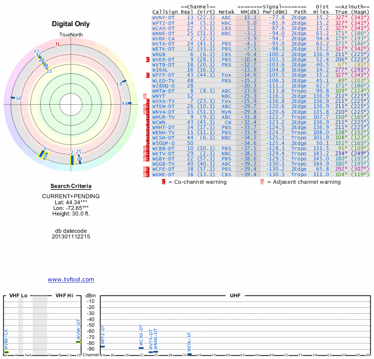Click the red N north marker on the radar
Viewport: 374px width, 359px height.
pyautogui.click(x=58, y=44)
